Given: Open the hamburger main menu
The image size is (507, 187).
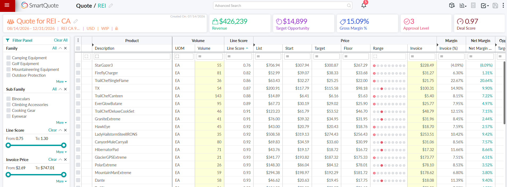Looking at the screenshot, I should coord(7,5).
